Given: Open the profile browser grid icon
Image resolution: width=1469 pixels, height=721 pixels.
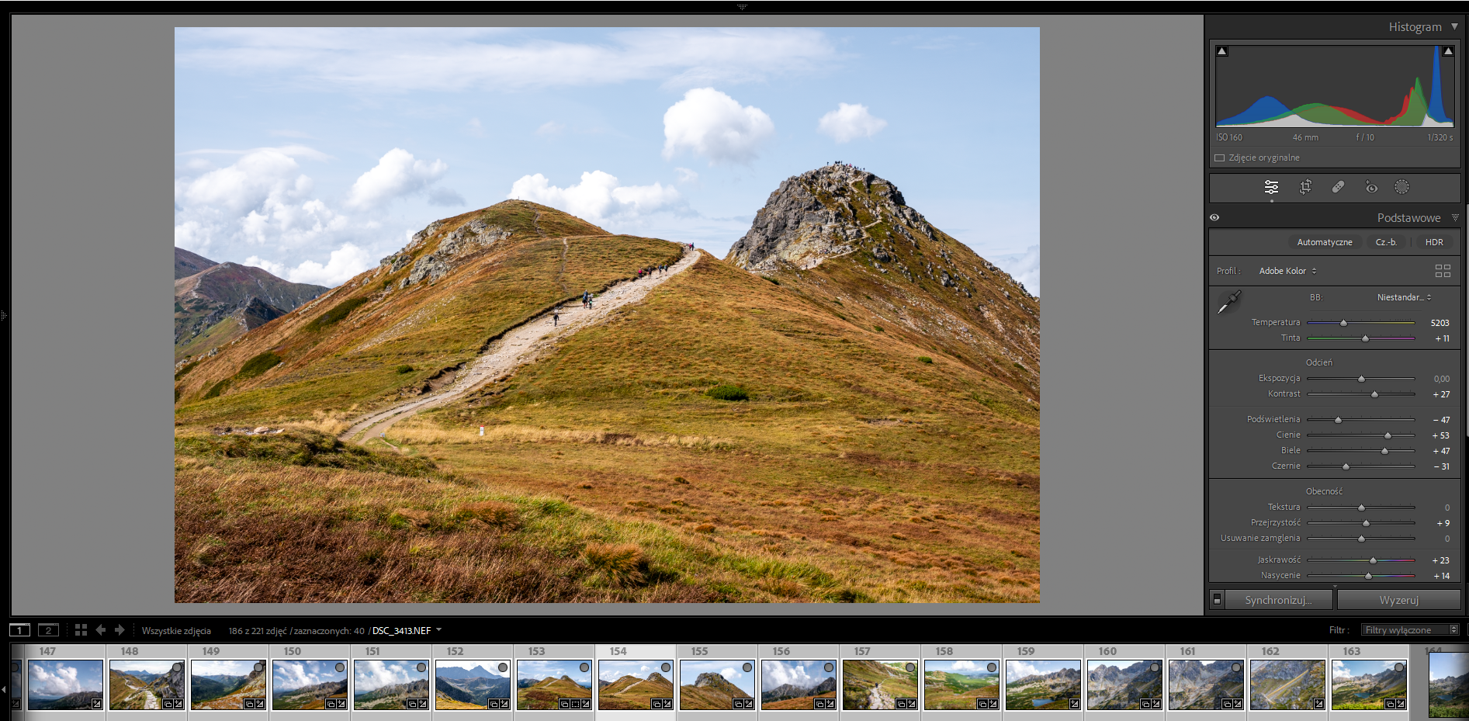Looking at the screenshot, I should click(1443, 271).
